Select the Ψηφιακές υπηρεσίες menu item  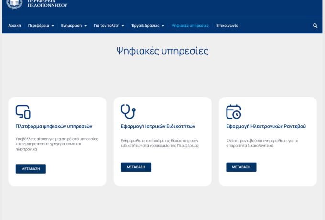tap(190, 26)
